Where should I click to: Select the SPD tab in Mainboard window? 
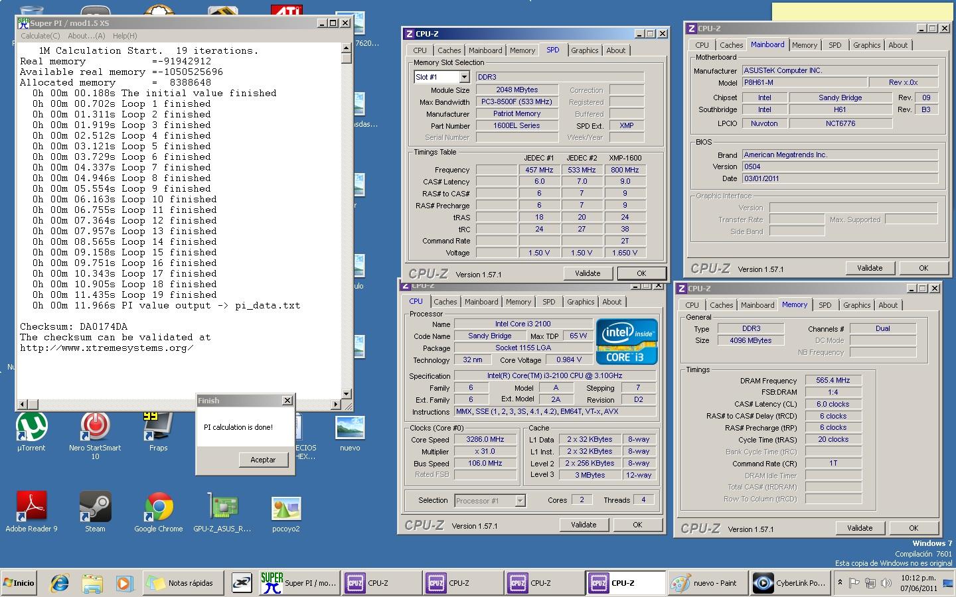point(835,45)
